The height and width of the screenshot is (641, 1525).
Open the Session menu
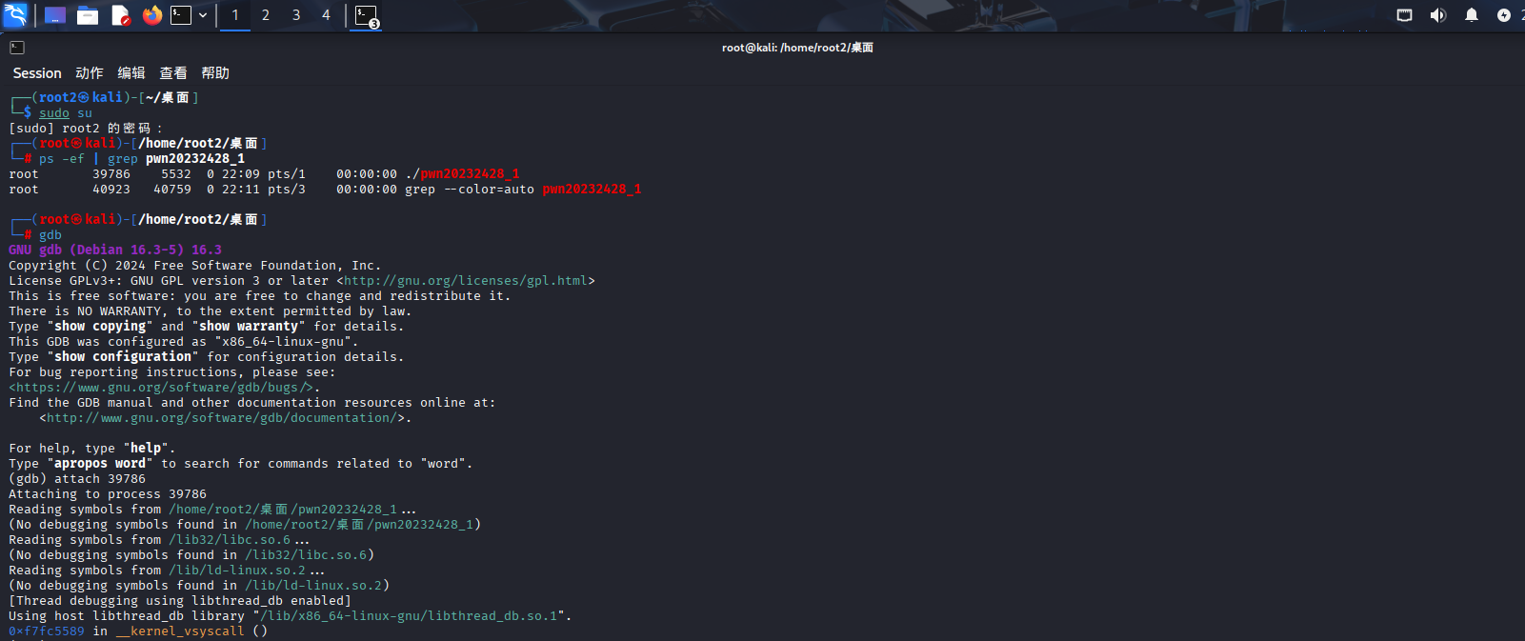37,73
